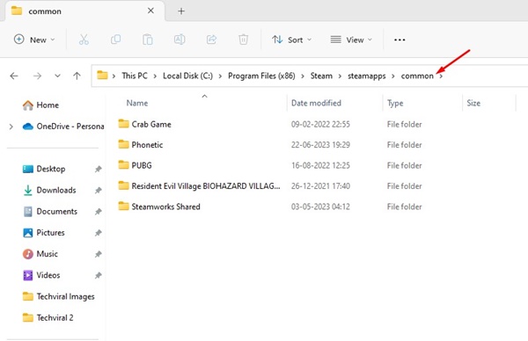Click the pin icon next to Downloads
This screenshot has height=341, width=528.
[x=98, y=191]
